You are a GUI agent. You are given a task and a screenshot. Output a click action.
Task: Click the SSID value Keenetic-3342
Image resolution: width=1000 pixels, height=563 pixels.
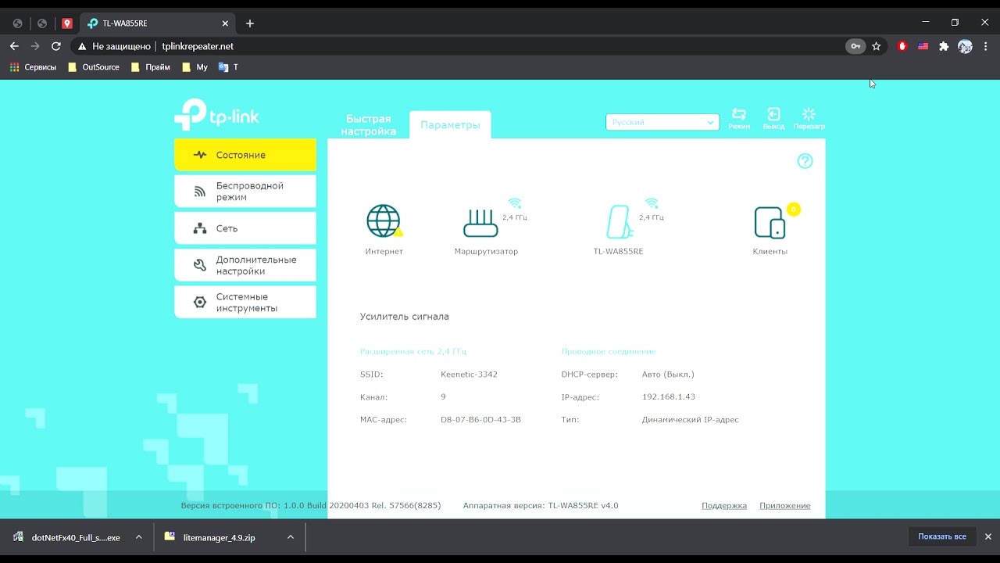(x=469, y=375)
